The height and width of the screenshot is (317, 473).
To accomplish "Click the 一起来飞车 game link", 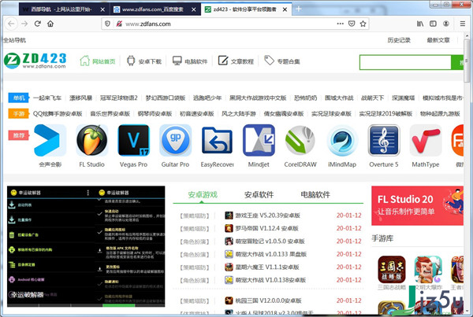I will 47,98.
